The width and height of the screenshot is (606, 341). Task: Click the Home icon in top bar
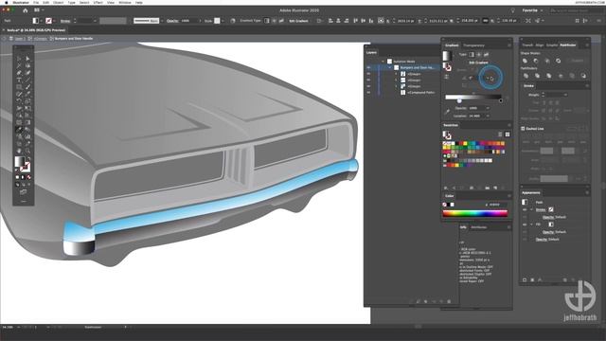[x=26, y=10]
